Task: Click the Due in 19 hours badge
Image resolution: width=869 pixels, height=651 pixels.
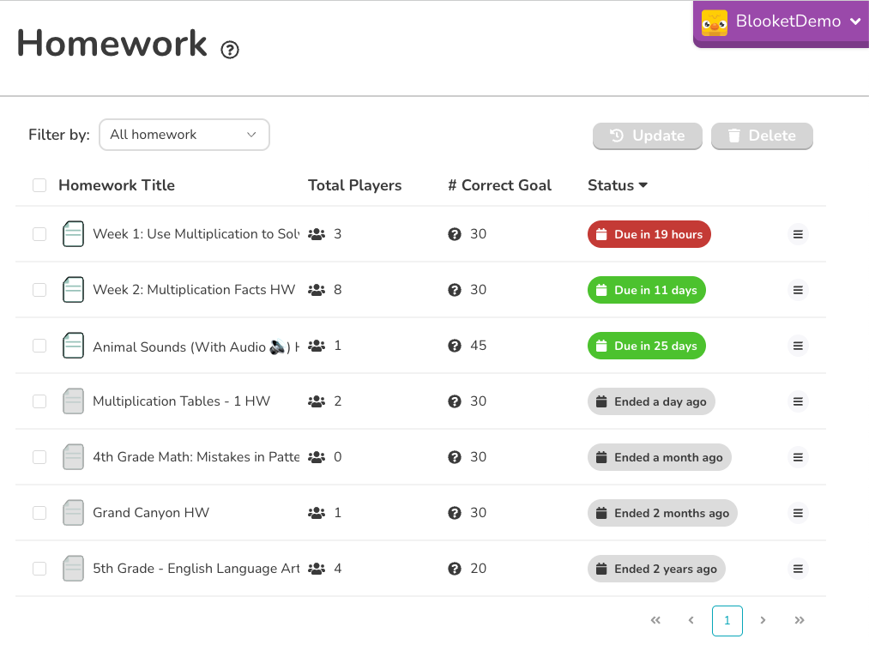Action: point(649,234)
